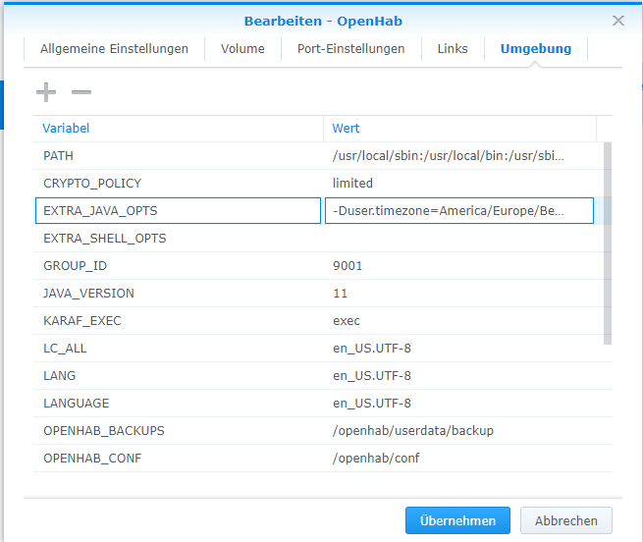Image resolution: width=643 pixels, height=542 pixels.
Task: Select the empty EXTRA_SHELL_OPTS value cell
Action: 458,239
